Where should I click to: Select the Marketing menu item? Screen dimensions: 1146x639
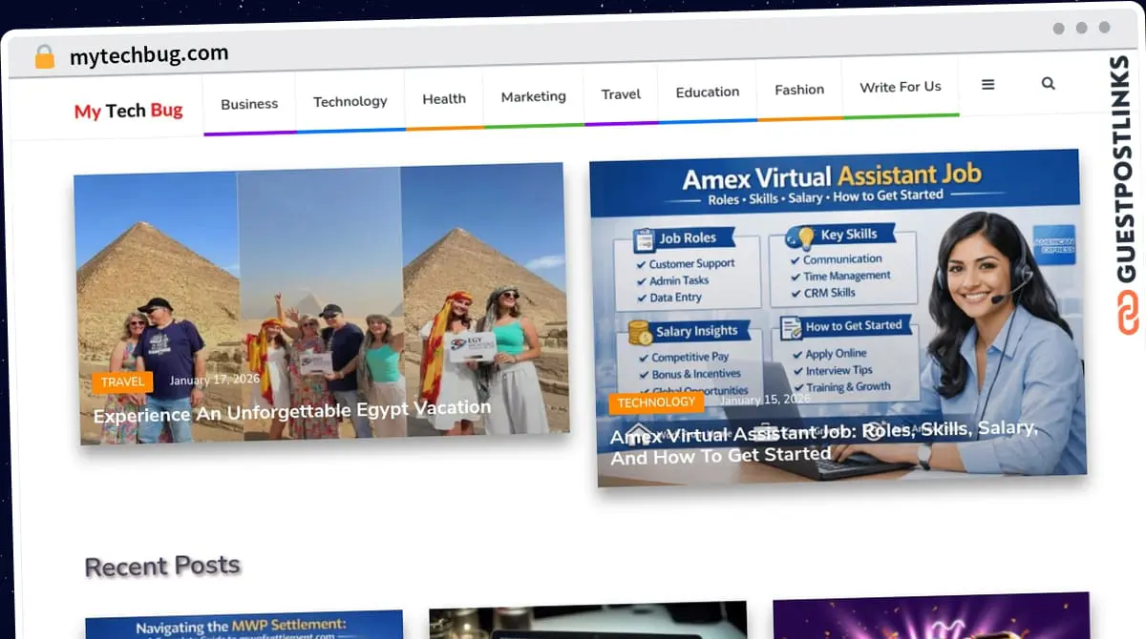[x=534, y=96]
